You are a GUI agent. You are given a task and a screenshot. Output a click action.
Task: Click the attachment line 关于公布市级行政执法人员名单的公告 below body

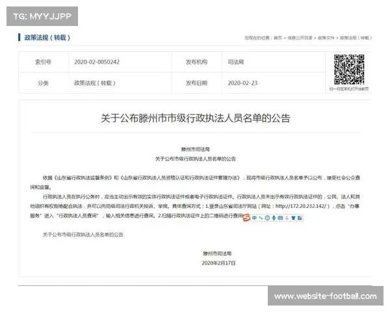click(83, 235)
